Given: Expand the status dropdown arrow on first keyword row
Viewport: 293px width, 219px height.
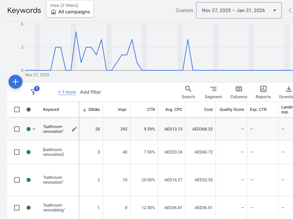Looking at the screenshot, I should tap(34, 129).
